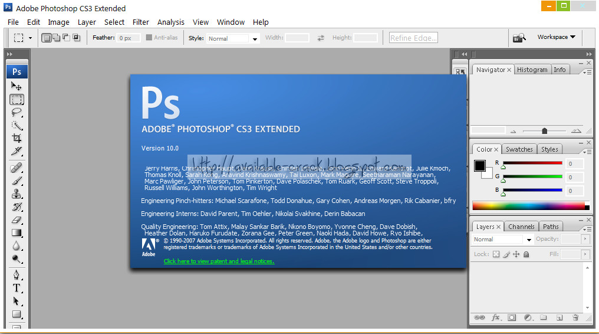This screenshot has height=334, width=599.
Task: Click the red R color slider
Action: point(532,163)
